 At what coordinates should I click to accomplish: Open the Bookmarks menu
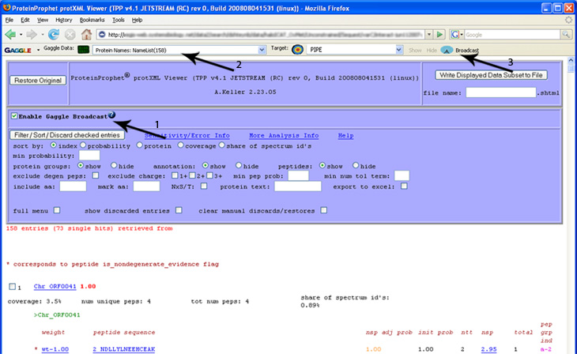click(x=92, y=20)
